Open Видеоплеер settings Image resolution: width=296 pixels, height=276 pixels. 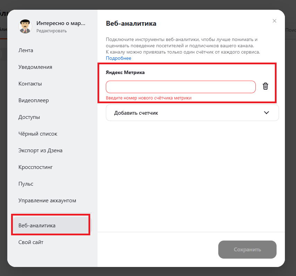pyautogui.click(x=34, y=100)
